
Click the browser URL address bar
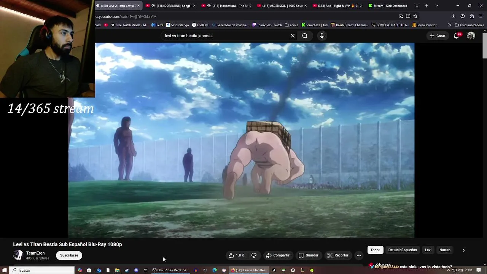pos(243,16)
